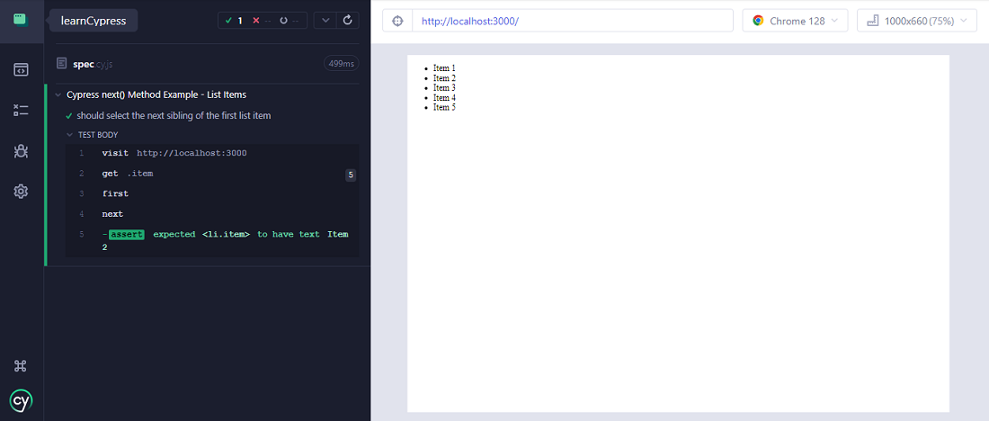Image resolution: width=989 pixels, height=421 pixels.
Task: Select the assert expected li.item command
Action: (212, 240)
